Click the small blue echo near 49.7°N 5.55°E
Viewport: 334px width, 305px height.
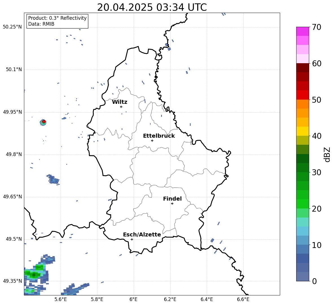coord(53,179)
